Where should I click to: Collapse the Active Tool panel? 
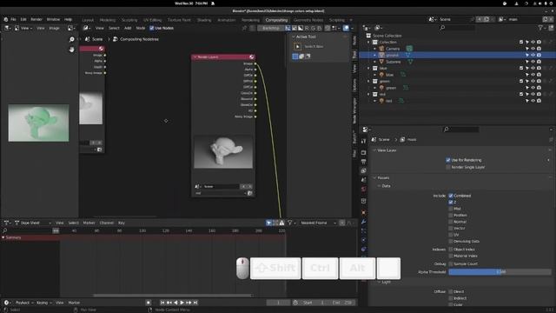coord(294,37)
